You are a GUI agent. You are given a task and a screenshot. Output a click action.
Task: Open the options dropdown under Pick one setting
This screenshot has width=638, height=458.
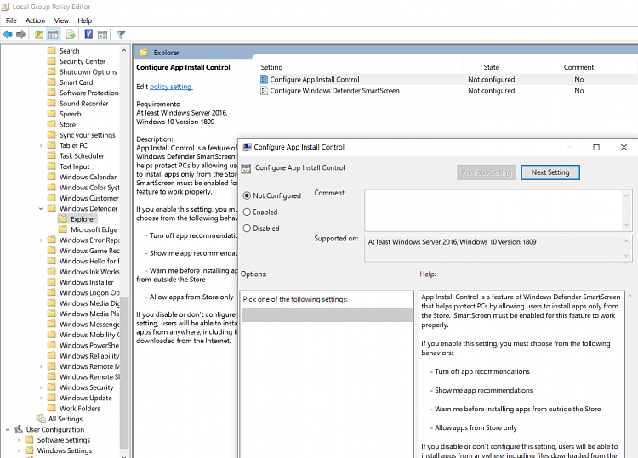coord(328,315)
